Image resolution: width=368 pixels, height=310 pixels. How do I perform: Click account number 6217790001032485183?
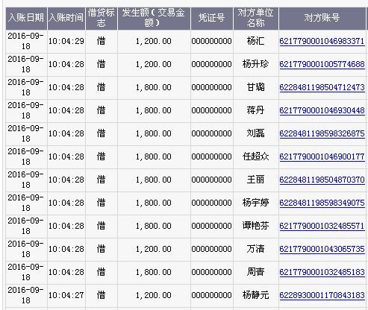(x=322, y=272)
